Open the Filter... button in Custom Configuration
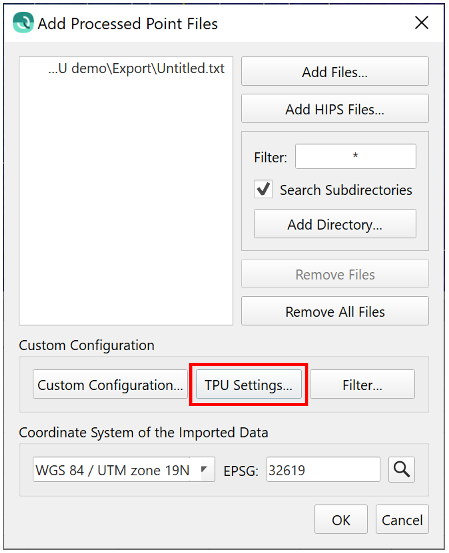 (362, 385)
